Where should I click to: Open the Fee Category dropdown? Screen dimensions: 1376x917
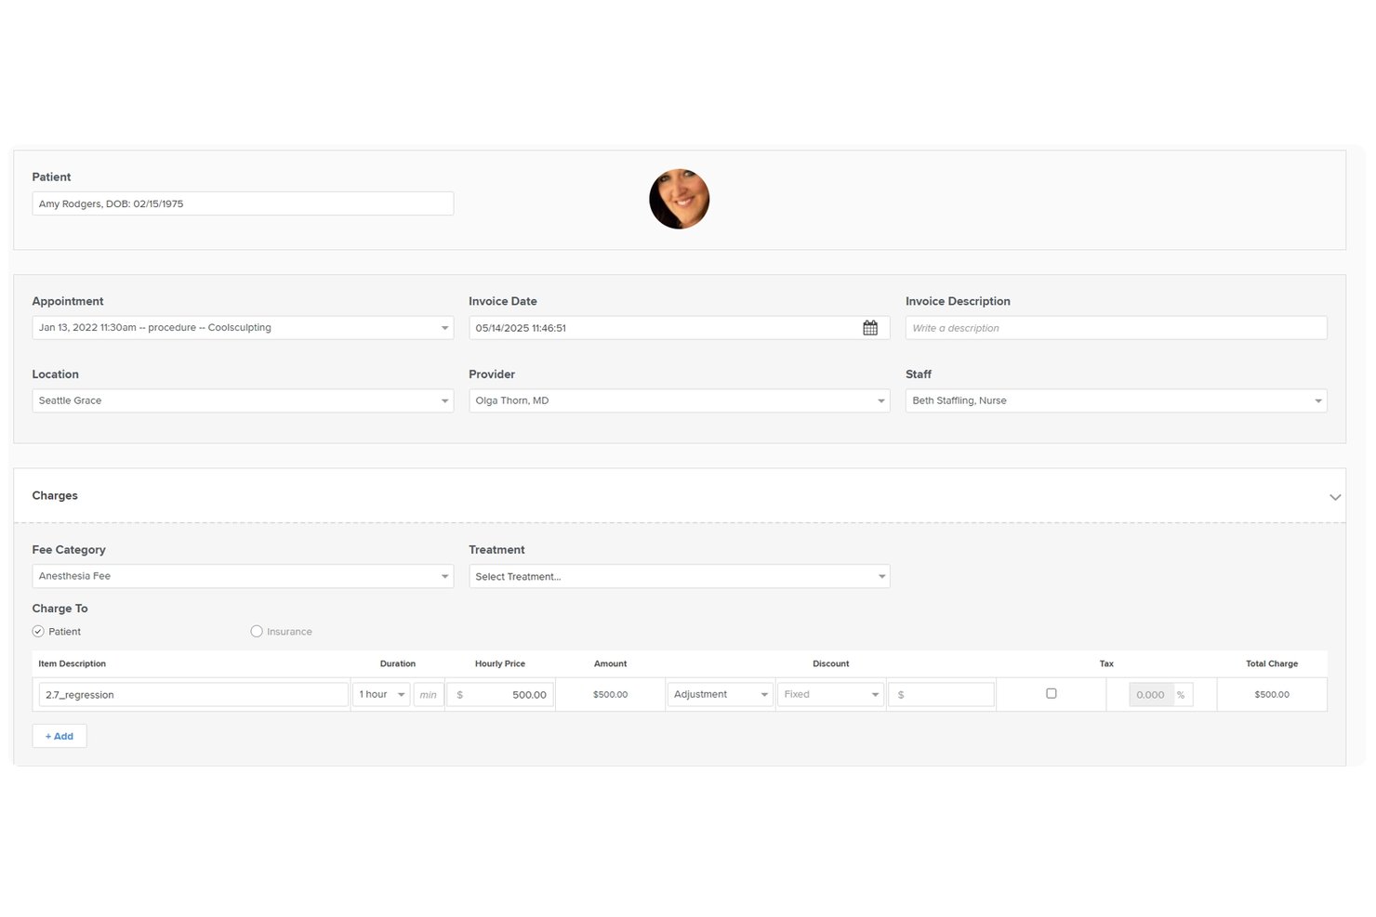click(243, 576)
